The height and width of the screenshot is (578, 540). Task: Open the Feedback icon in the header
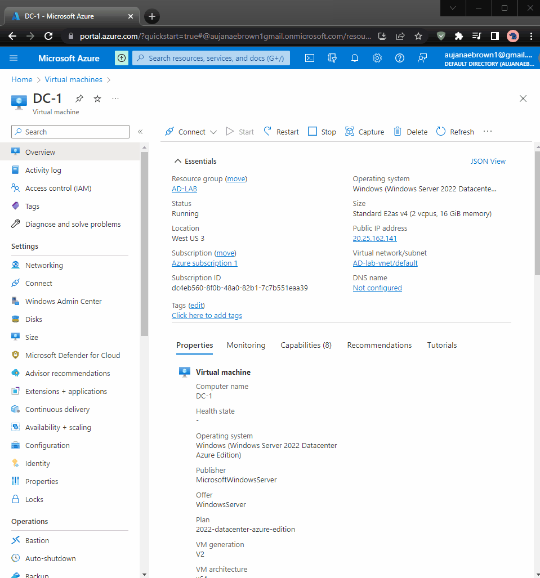[422, 58]
